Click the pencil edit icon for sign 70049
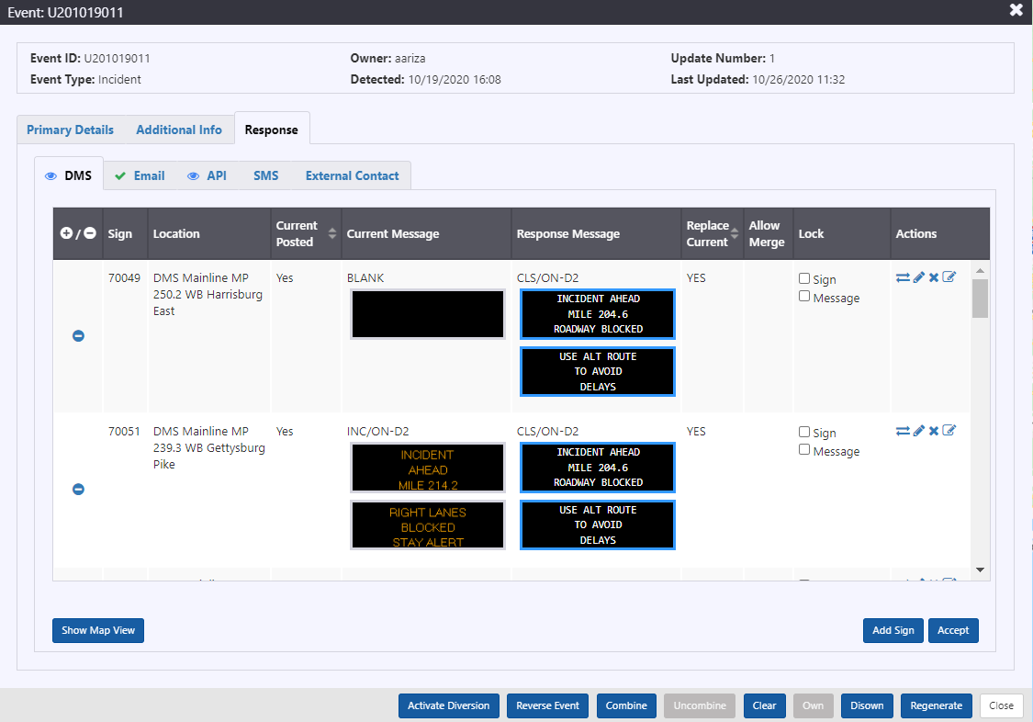 (919, 277)
